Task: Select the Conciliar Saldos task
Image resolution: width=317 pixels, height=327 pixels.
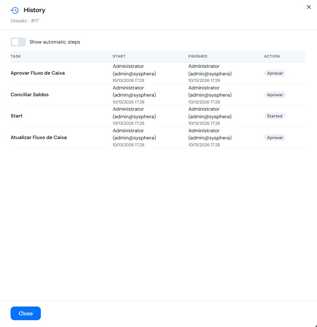Action: coord(30,94)
